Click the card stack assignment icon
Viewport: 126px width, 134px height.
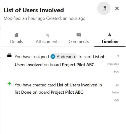point(9,55)
